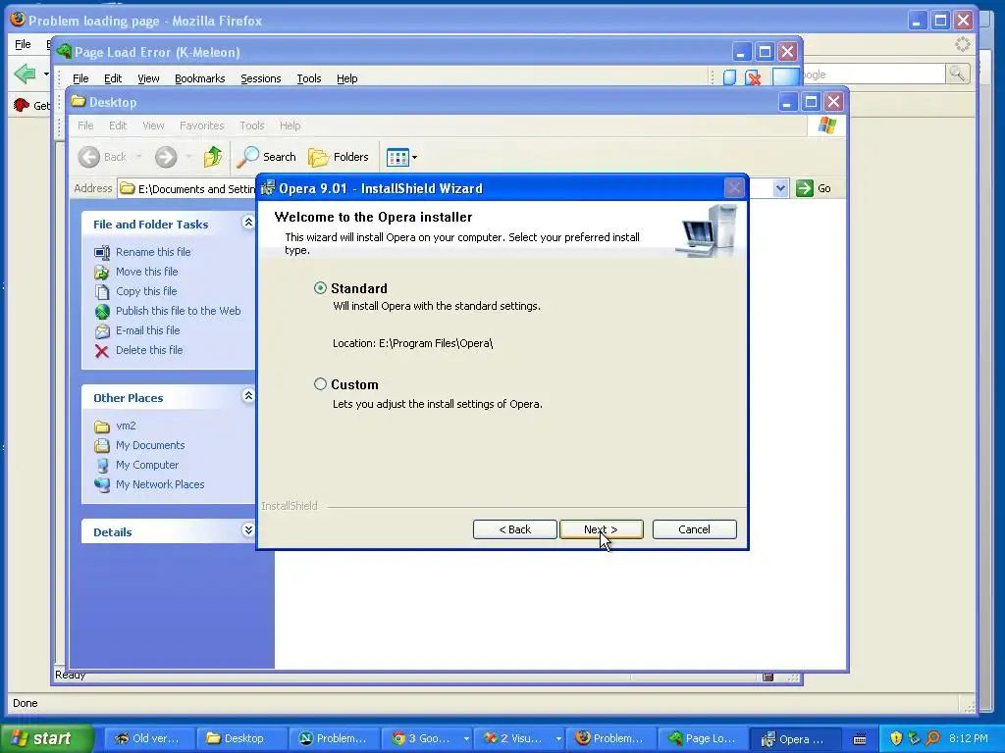Switch to Desktop taskbar button

coord(239,738)
